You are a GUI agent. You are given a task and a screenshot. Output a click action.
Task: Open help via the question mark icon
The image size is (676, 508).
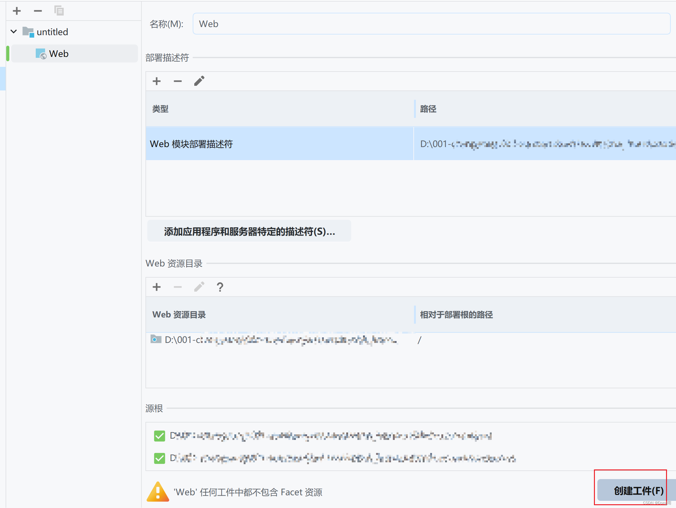tap(220, 287)
